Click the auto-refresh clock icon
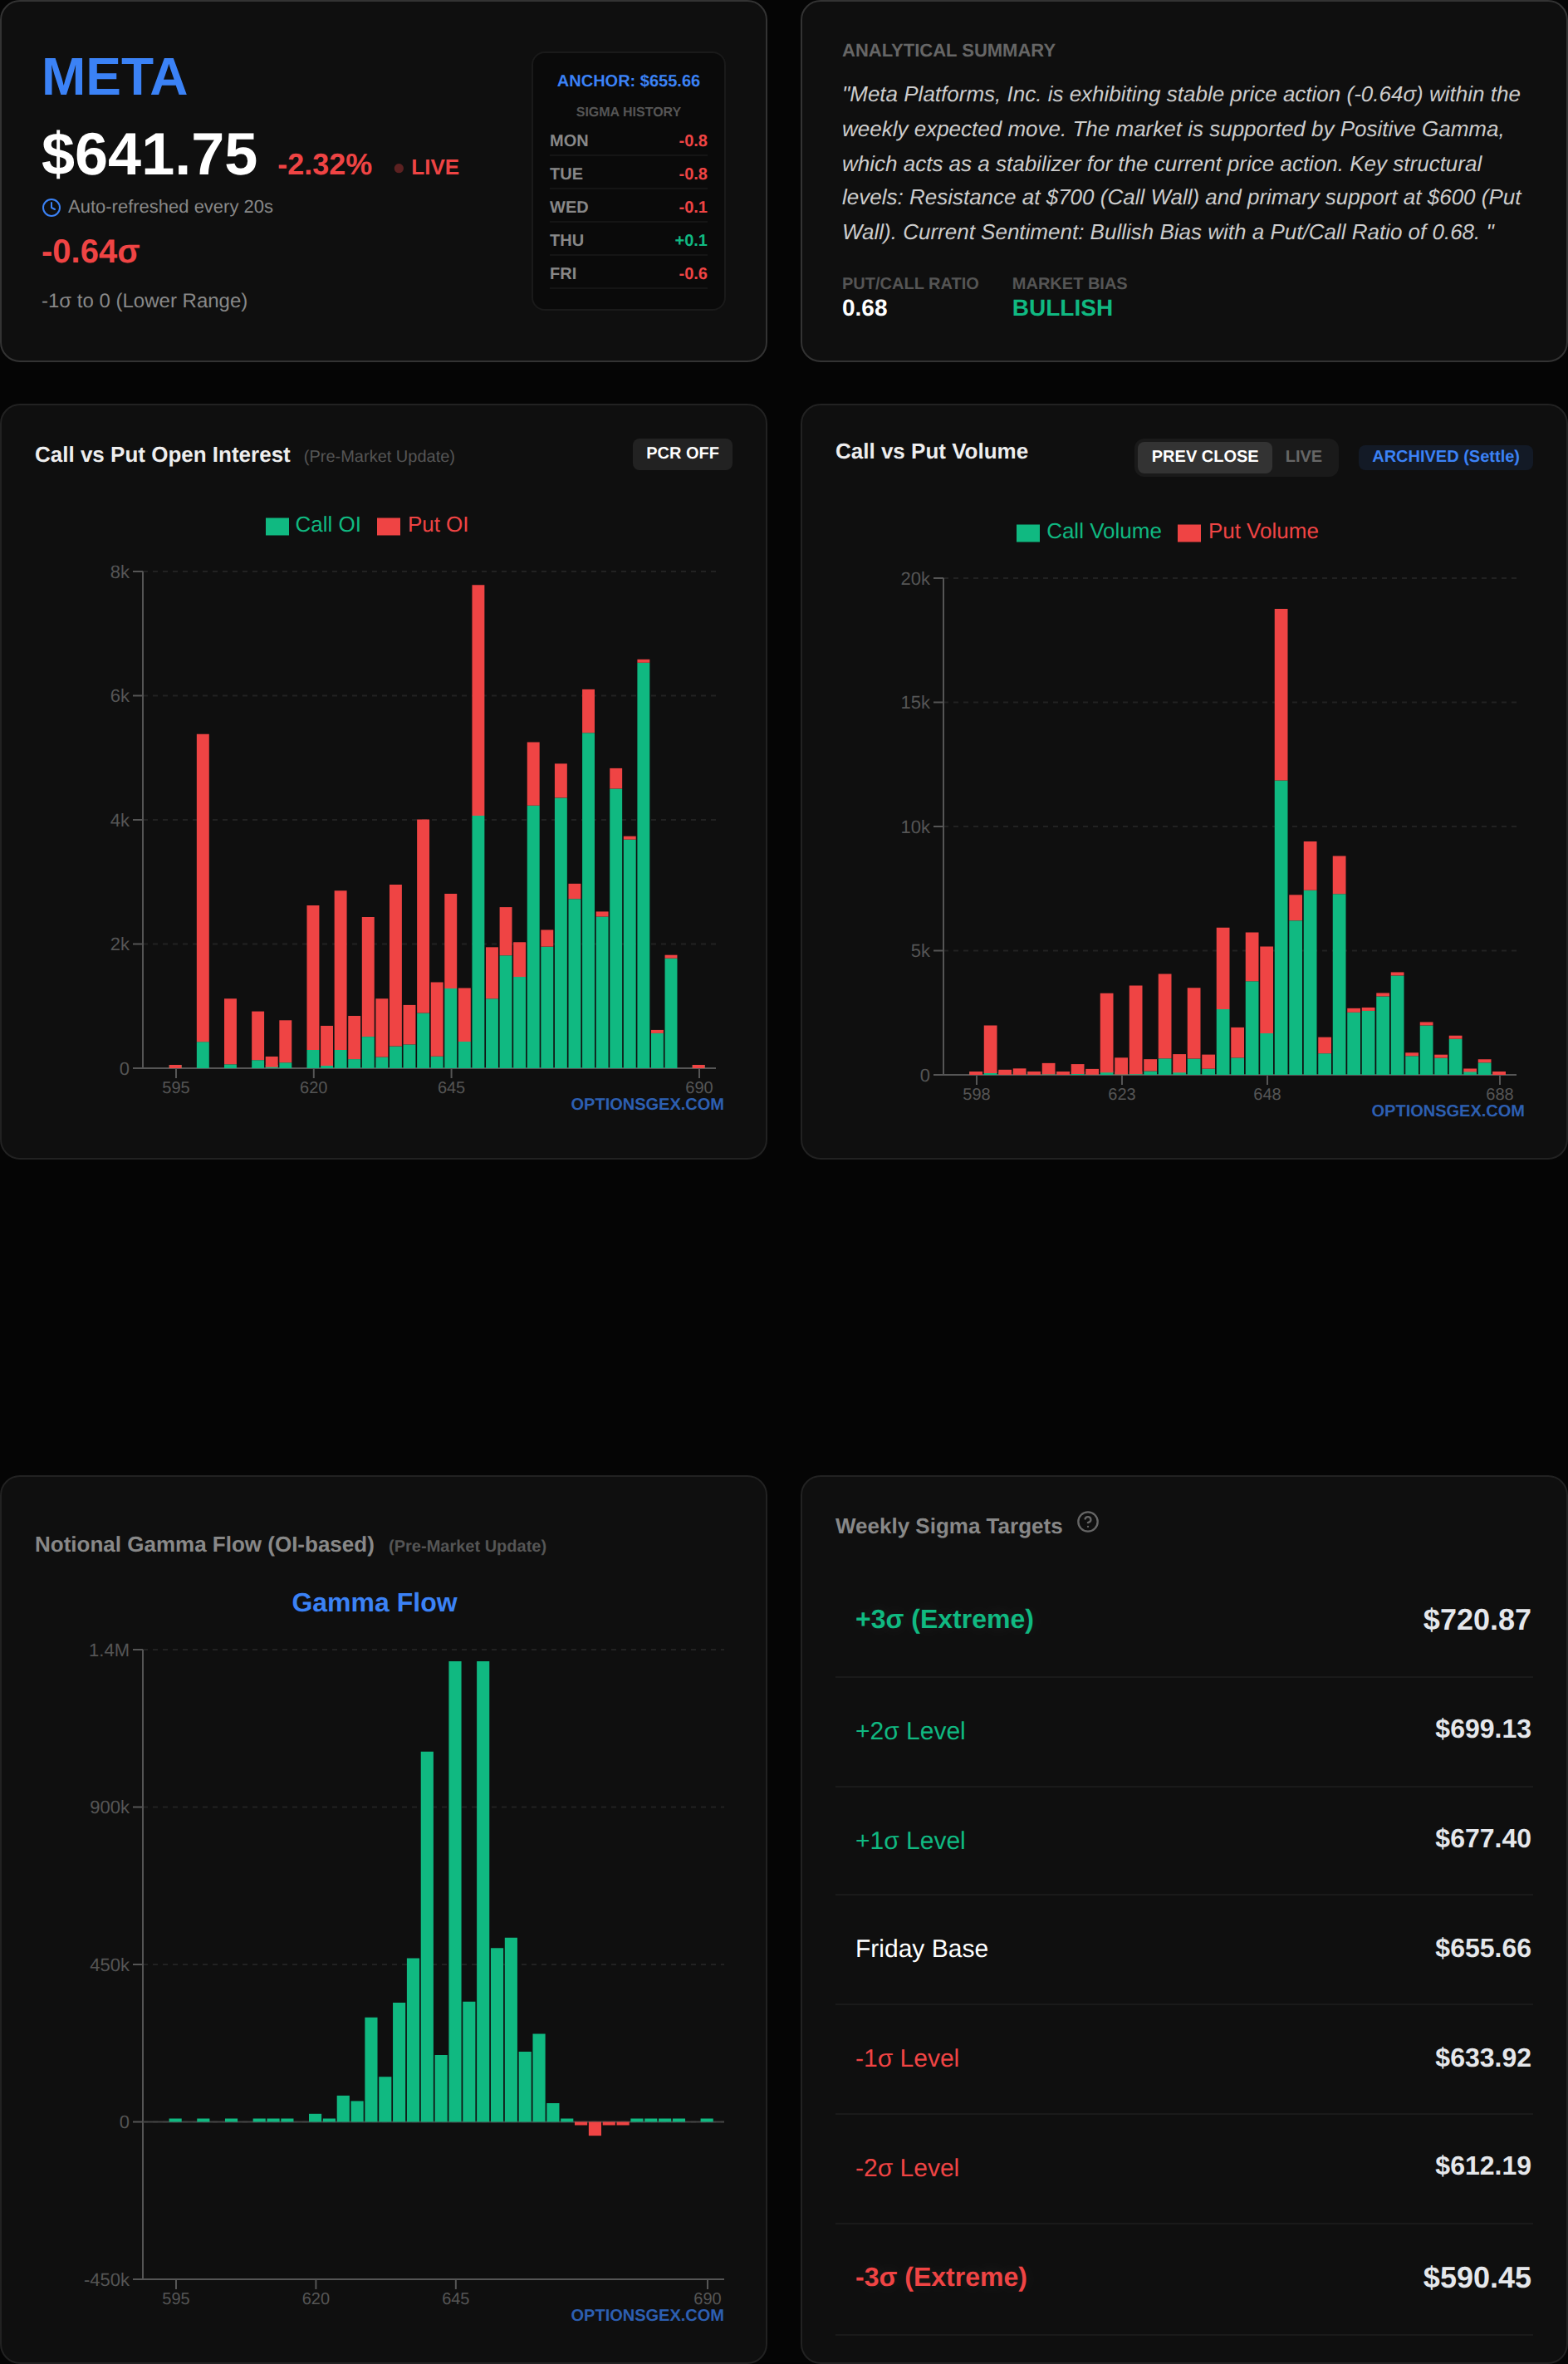The image size is (1568, 2364). (x=51, y=208)
